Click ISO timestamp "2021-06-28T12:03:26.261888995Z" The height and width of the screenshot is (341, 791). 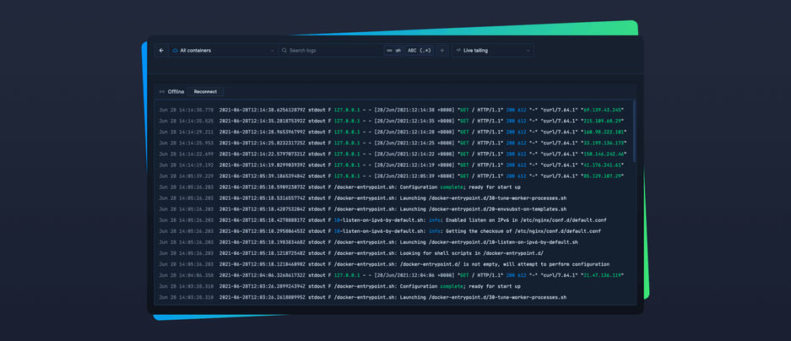[x=263, y=298]
